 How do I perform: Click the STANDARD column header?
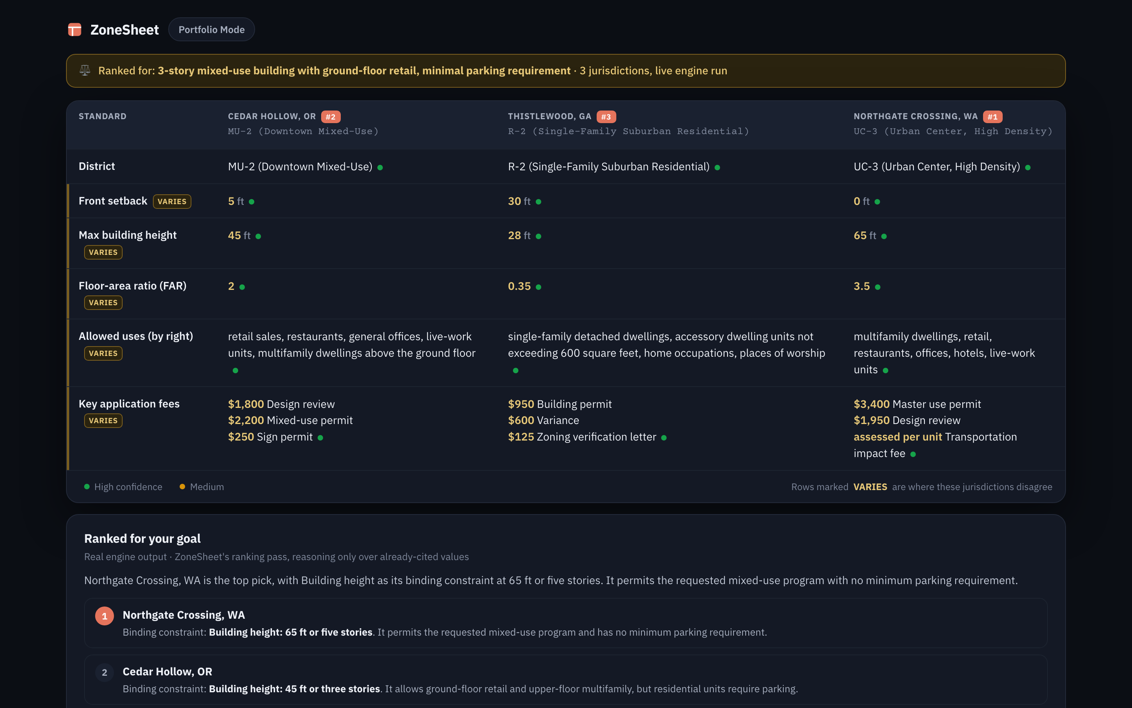[x=103, y=116]
